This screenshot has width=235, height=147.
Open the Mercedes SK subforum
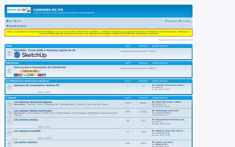[51, 105]
